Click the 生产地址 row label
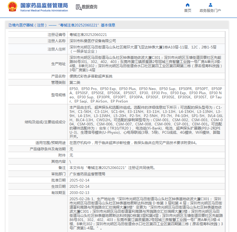 (58, 64)
